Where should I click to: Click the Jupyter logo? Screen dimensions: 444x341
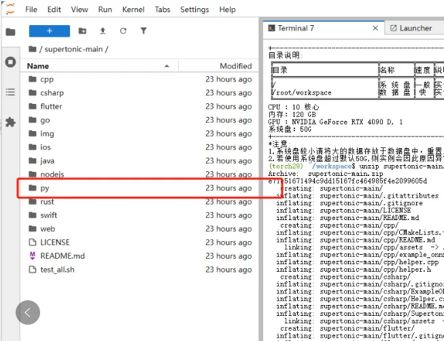[10, 9]
